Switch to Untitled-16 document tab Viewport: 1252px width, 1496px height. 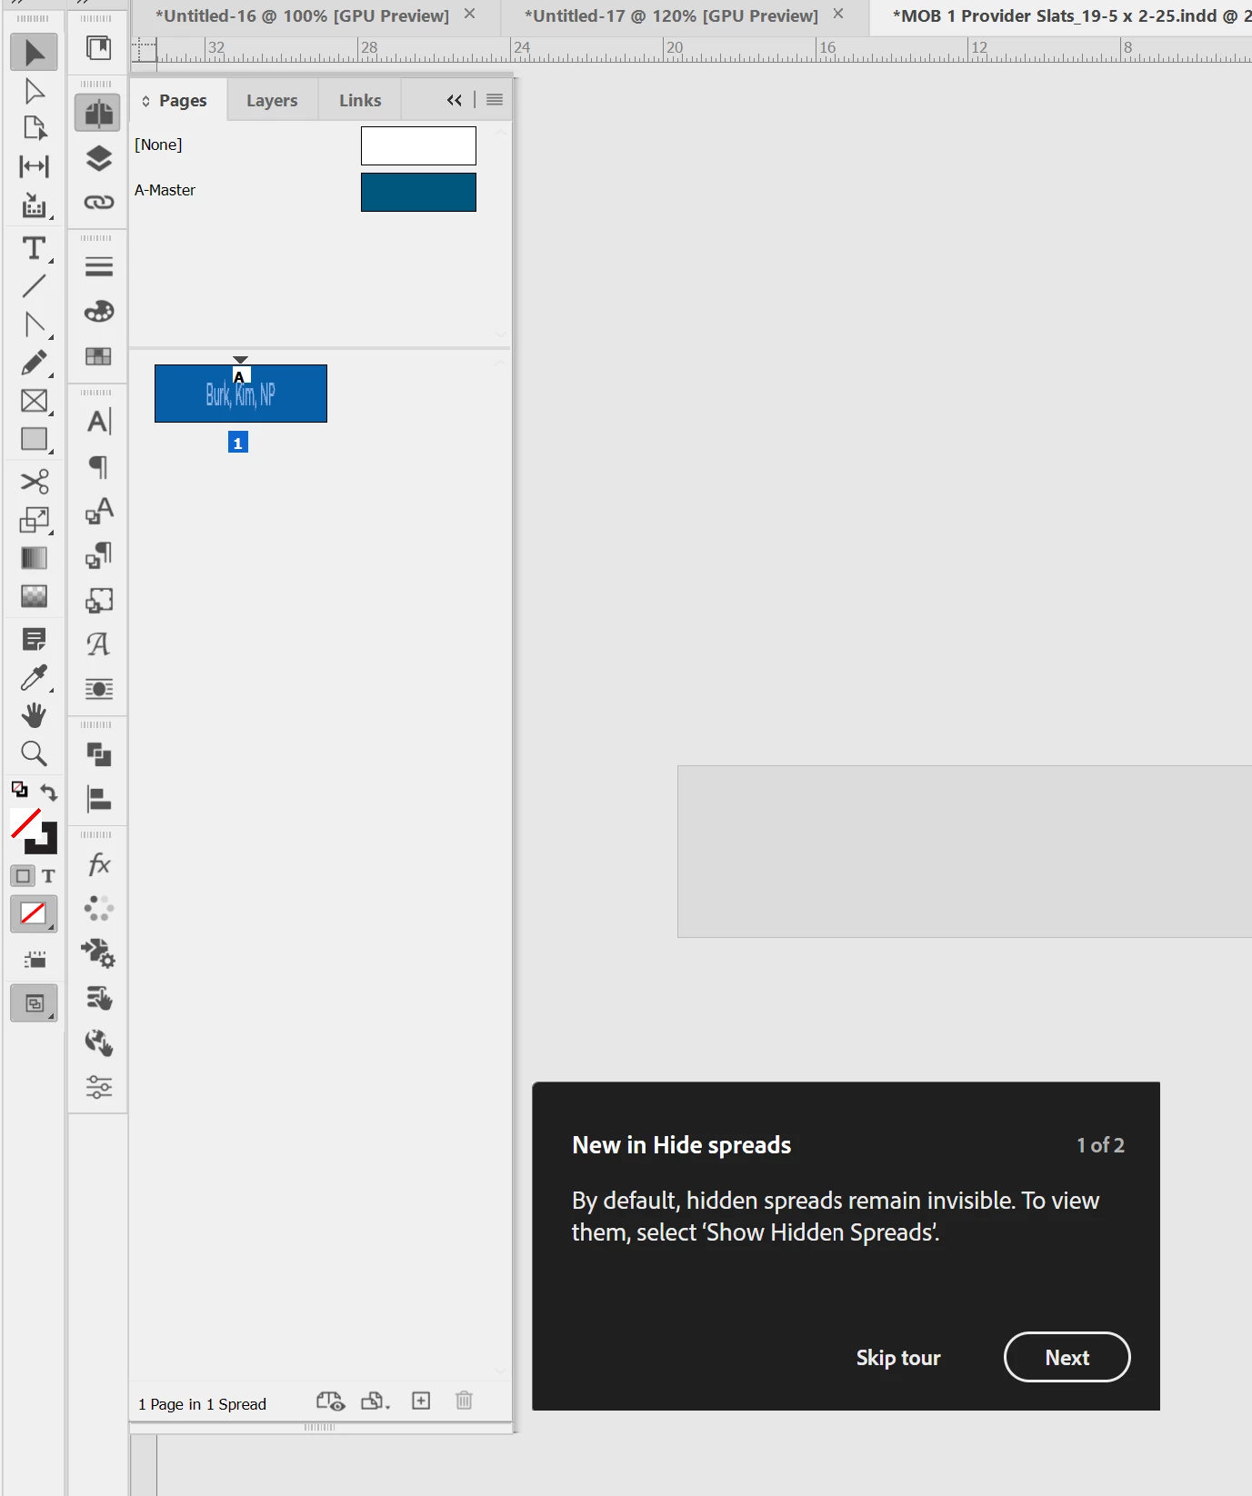click(302, 15)
